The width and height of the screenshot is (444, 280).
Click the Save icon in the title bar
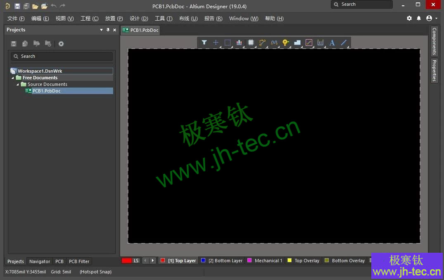pos(17,6)
